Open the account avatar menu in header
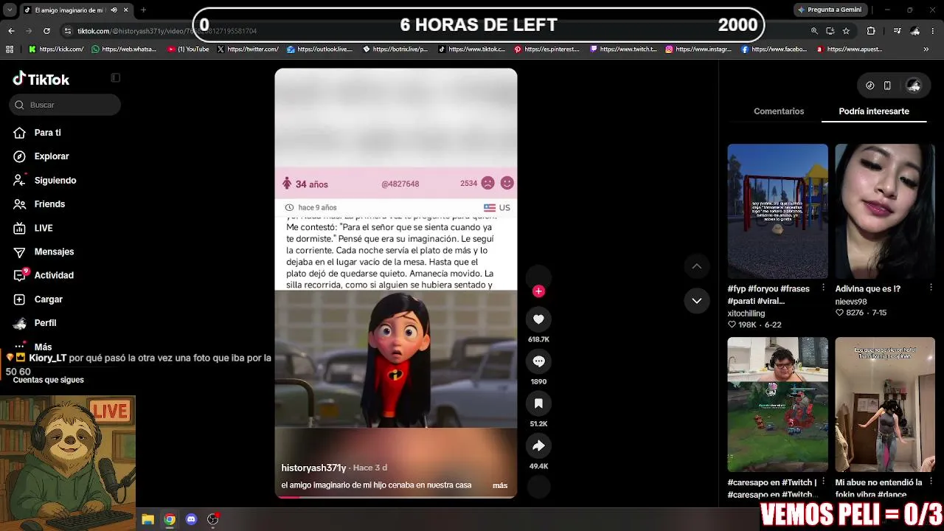Viewport: 944px width, 531px height. coord(914,86)
